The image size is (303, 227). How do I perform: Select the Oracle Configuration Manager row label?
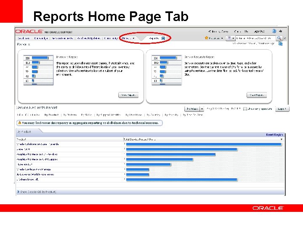coord(34,169)
